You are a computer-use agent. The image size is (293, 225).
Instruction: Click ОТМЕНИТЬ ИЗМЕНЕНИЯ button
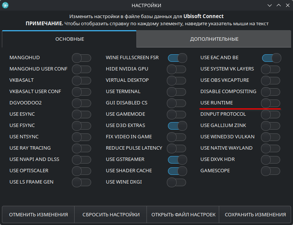click(38, 214)
